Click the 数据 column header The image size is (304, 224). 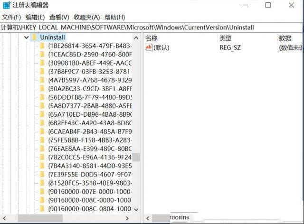pos(285,38)
